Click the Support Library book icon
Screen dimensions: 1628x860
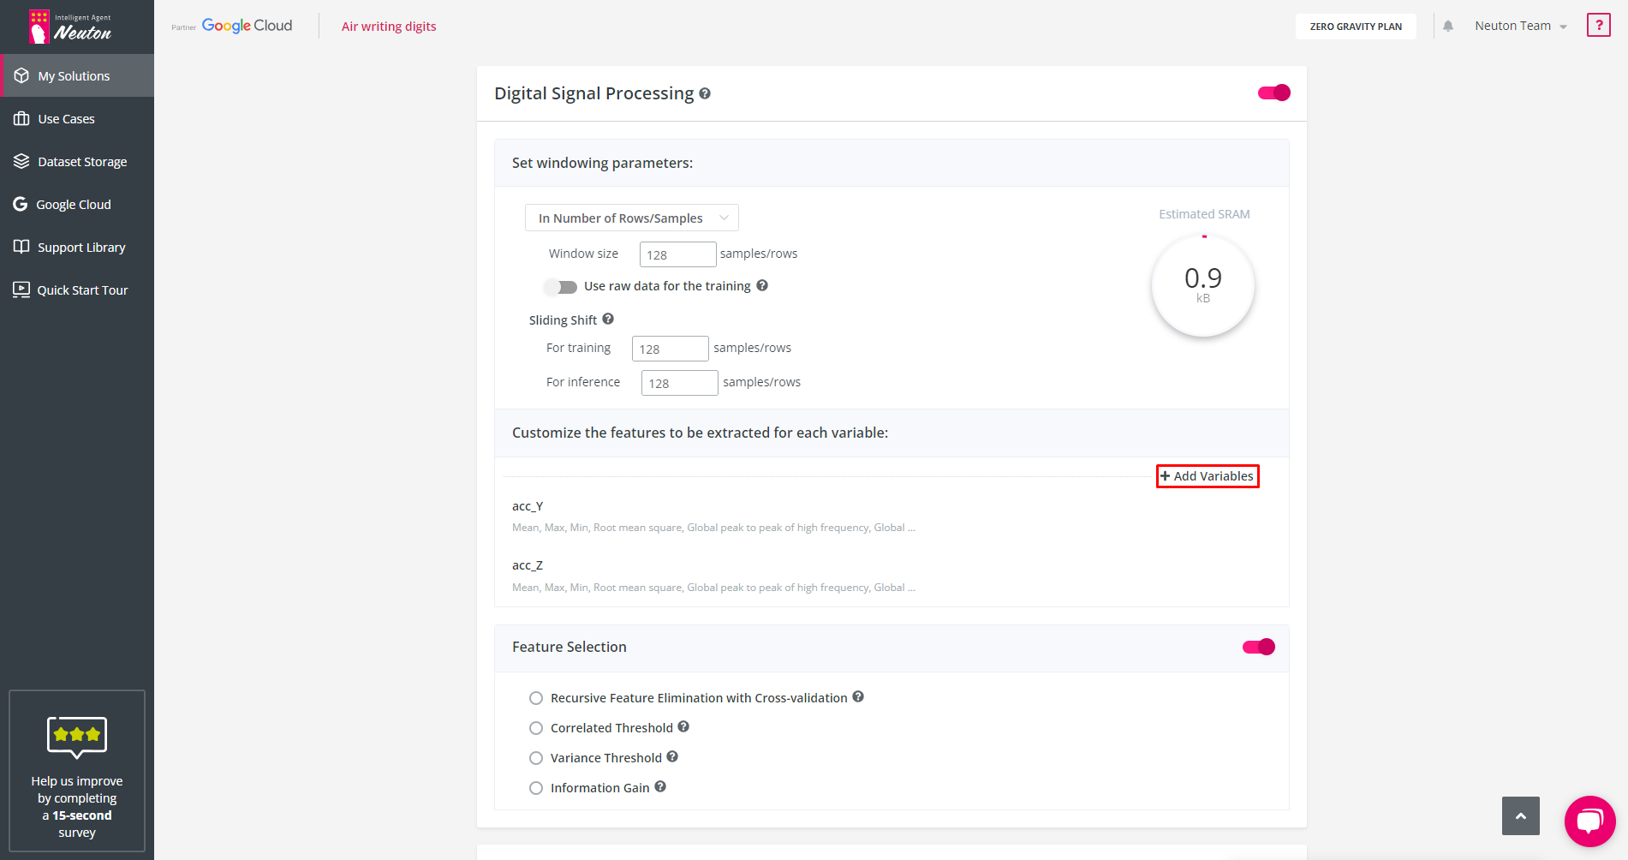tap(21, 247)
